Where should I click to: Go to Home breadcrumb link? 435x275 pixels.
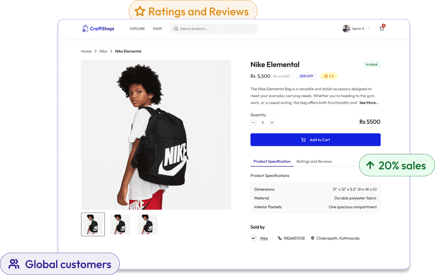[x=86, y=51]
